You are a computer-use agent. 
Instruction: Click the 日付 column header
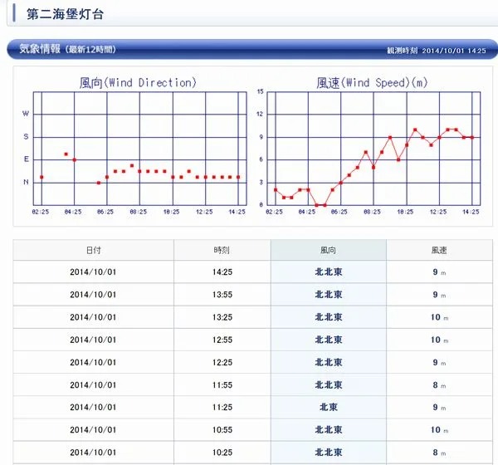pos(95,250)
